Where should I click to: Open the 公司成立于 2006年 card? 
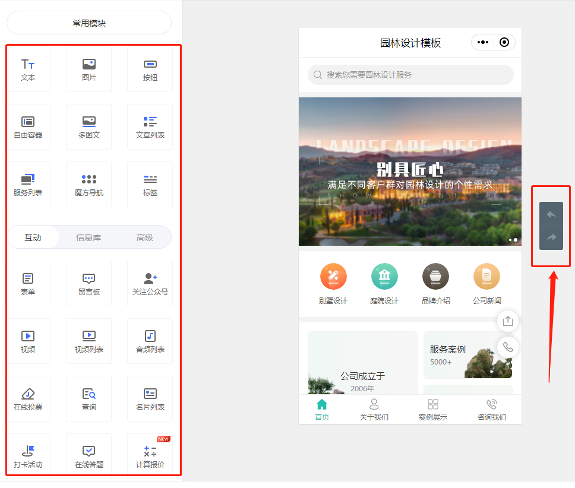click(362, 363)
